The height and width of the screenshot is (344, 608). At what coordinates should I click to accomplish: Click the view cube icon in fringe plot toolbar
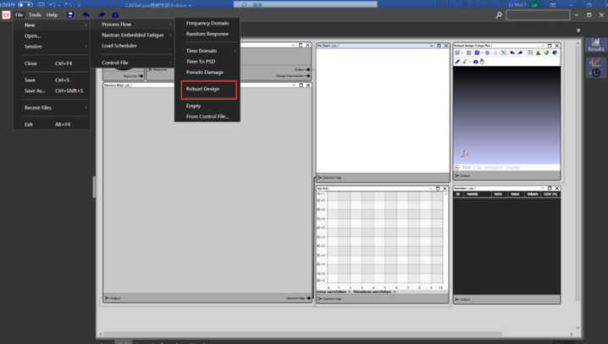pos(457,53)
